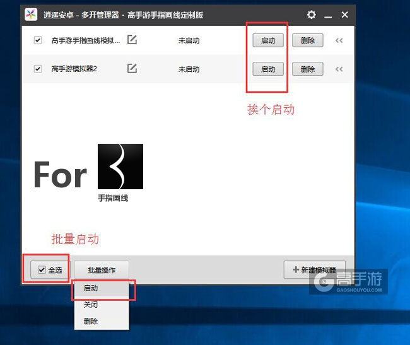Start the 高手游手指画线模拟 emulator
The width and height of the screenshot is (410, 345).
(x=268, y=40)
